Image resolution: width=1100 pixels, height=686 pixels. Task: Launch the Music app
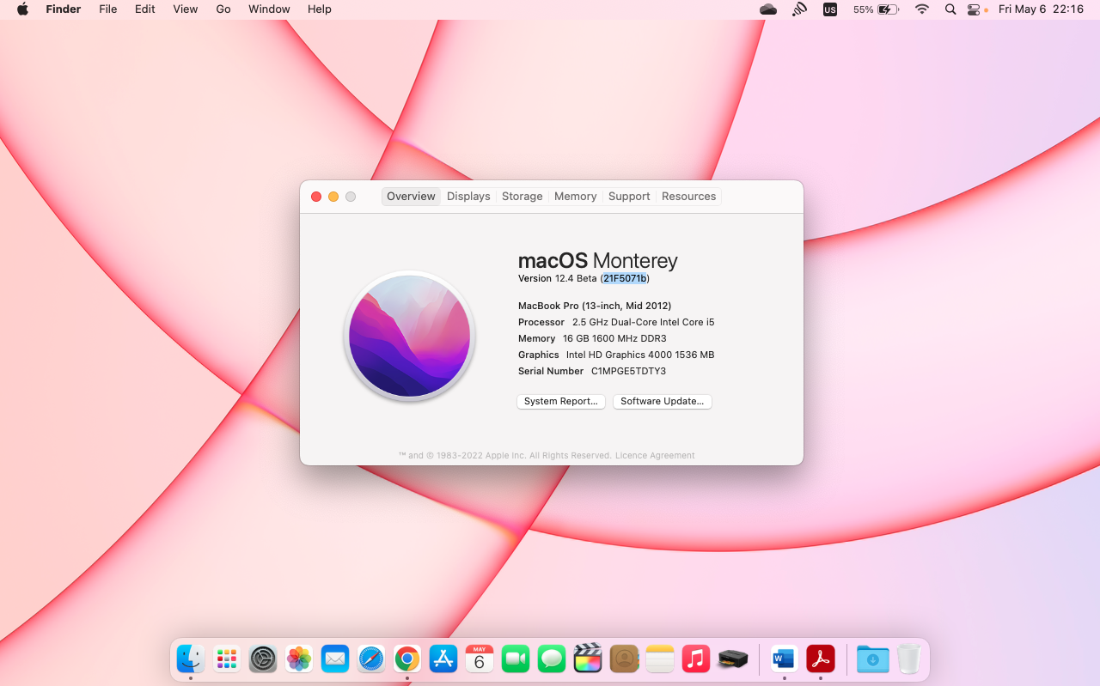[x=696, y=659]
